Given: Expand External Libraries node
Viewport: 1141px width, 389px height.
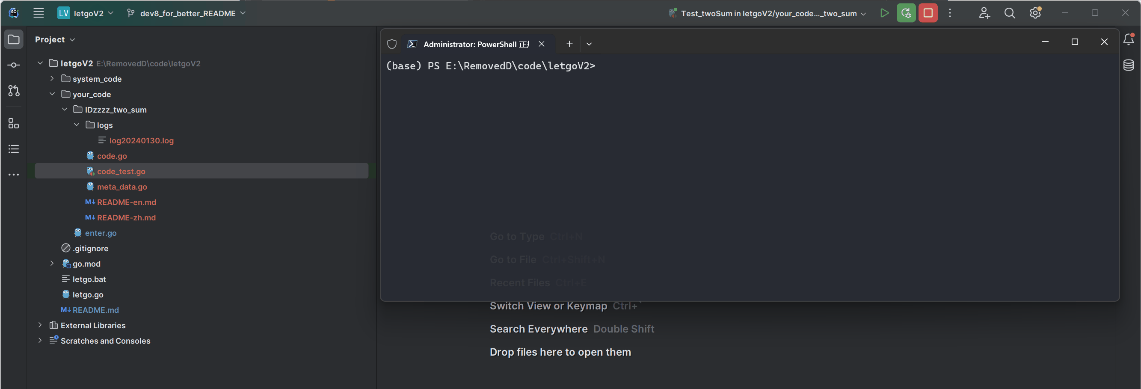Looking at the screenshot, I should pyautogui.click(x=40, y=325).
